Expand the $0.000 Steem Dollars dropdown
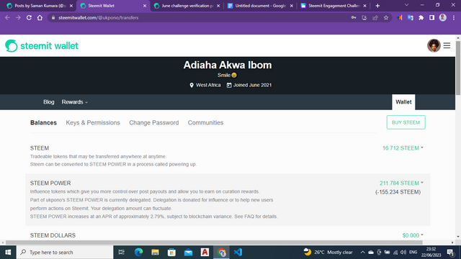Image resolution: width=461 pixels, height=259 pixels. point(413,235)
